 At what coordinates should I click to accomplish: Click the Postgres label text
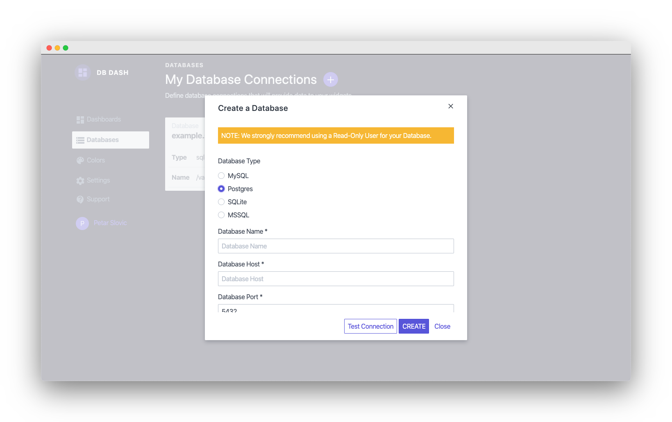[240, 189]
